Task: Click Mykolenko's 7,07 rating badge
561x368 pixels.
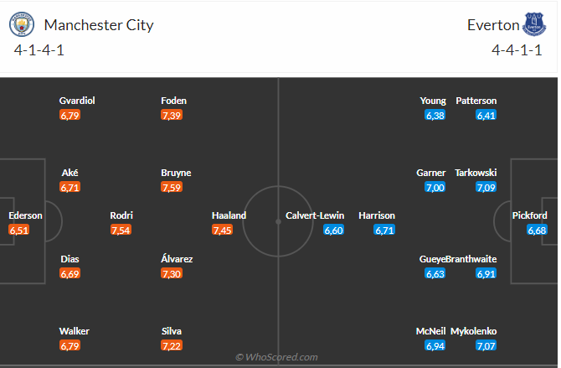Action: point(486,345)
